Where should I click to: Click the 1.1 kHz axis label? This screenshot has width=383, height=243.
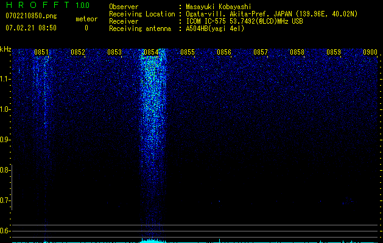coord(5,79)
